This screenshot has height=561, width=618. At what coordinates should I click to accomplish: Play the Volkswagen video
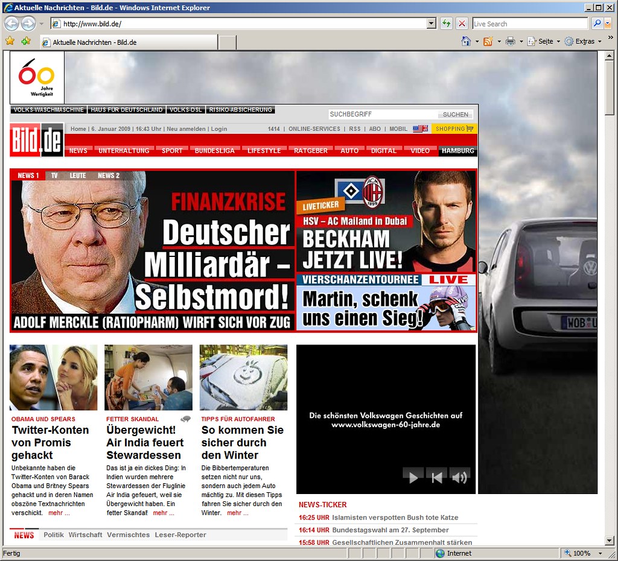[413, 477]
